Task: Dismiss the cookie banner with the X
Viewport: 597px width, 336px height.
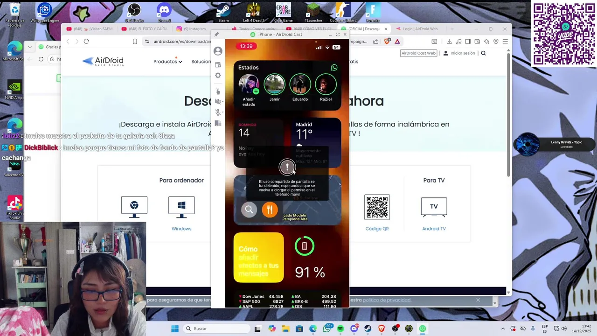Action: coord(478,300)
